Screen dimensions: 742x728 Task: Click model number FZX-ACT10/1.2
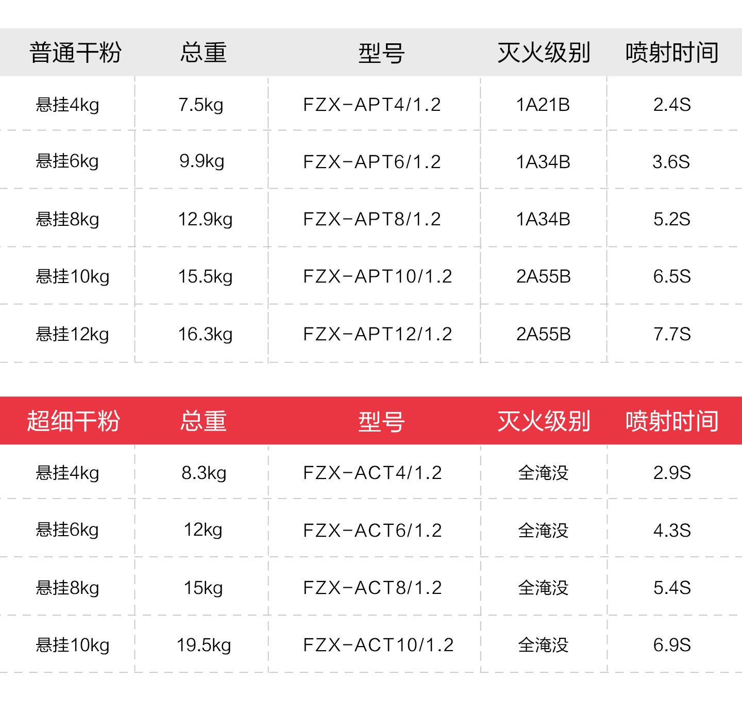378,645
